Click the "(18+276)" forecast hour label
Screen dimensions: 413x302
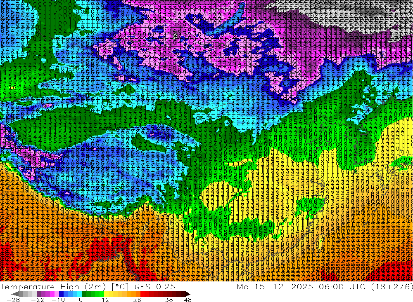392,287
